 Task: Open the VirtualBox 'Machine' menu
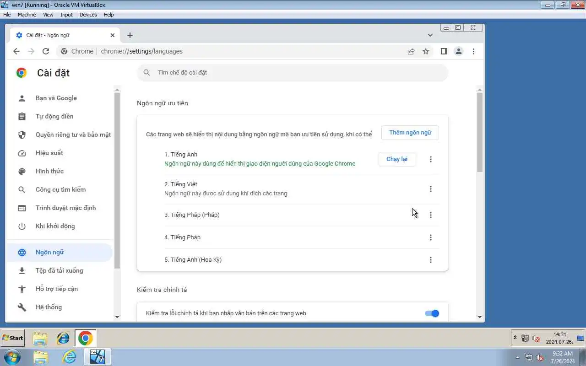27,15
